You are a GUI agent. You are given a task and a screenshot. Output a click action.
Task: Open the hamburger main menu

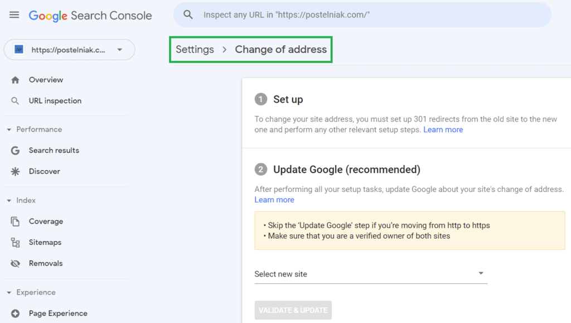pos(14,15)
